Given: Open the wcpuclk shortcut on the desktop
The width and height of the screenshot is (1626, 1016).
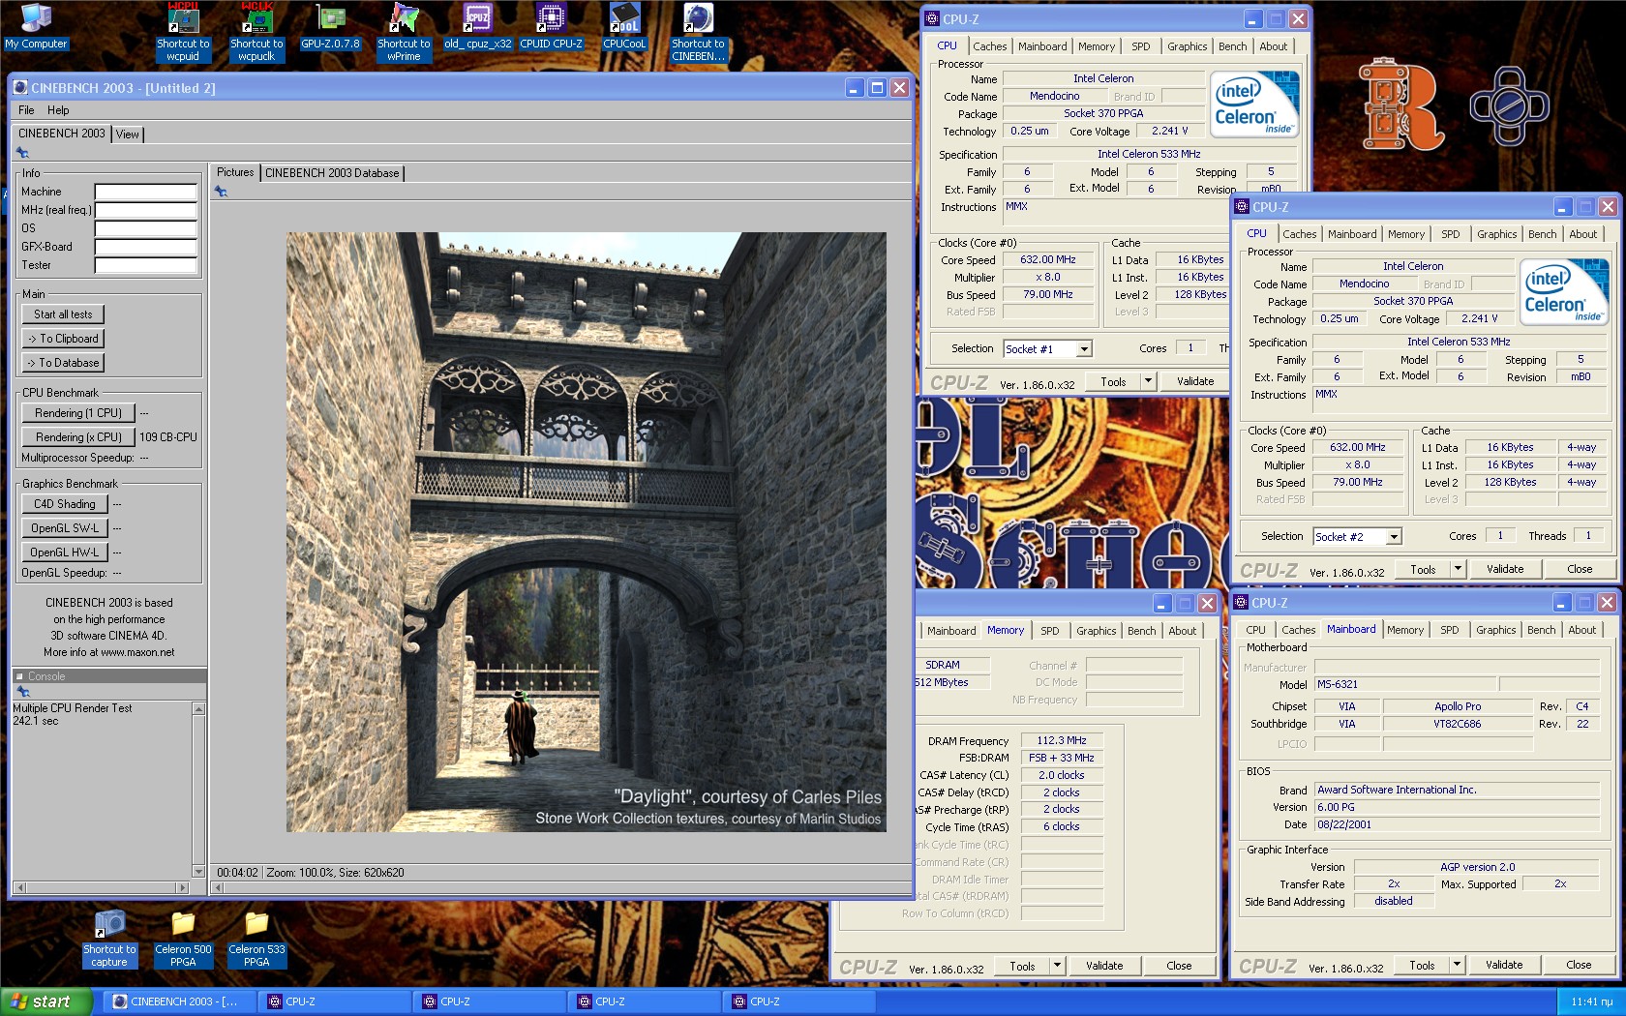Looking at the screenshot, I should point(256,33).
